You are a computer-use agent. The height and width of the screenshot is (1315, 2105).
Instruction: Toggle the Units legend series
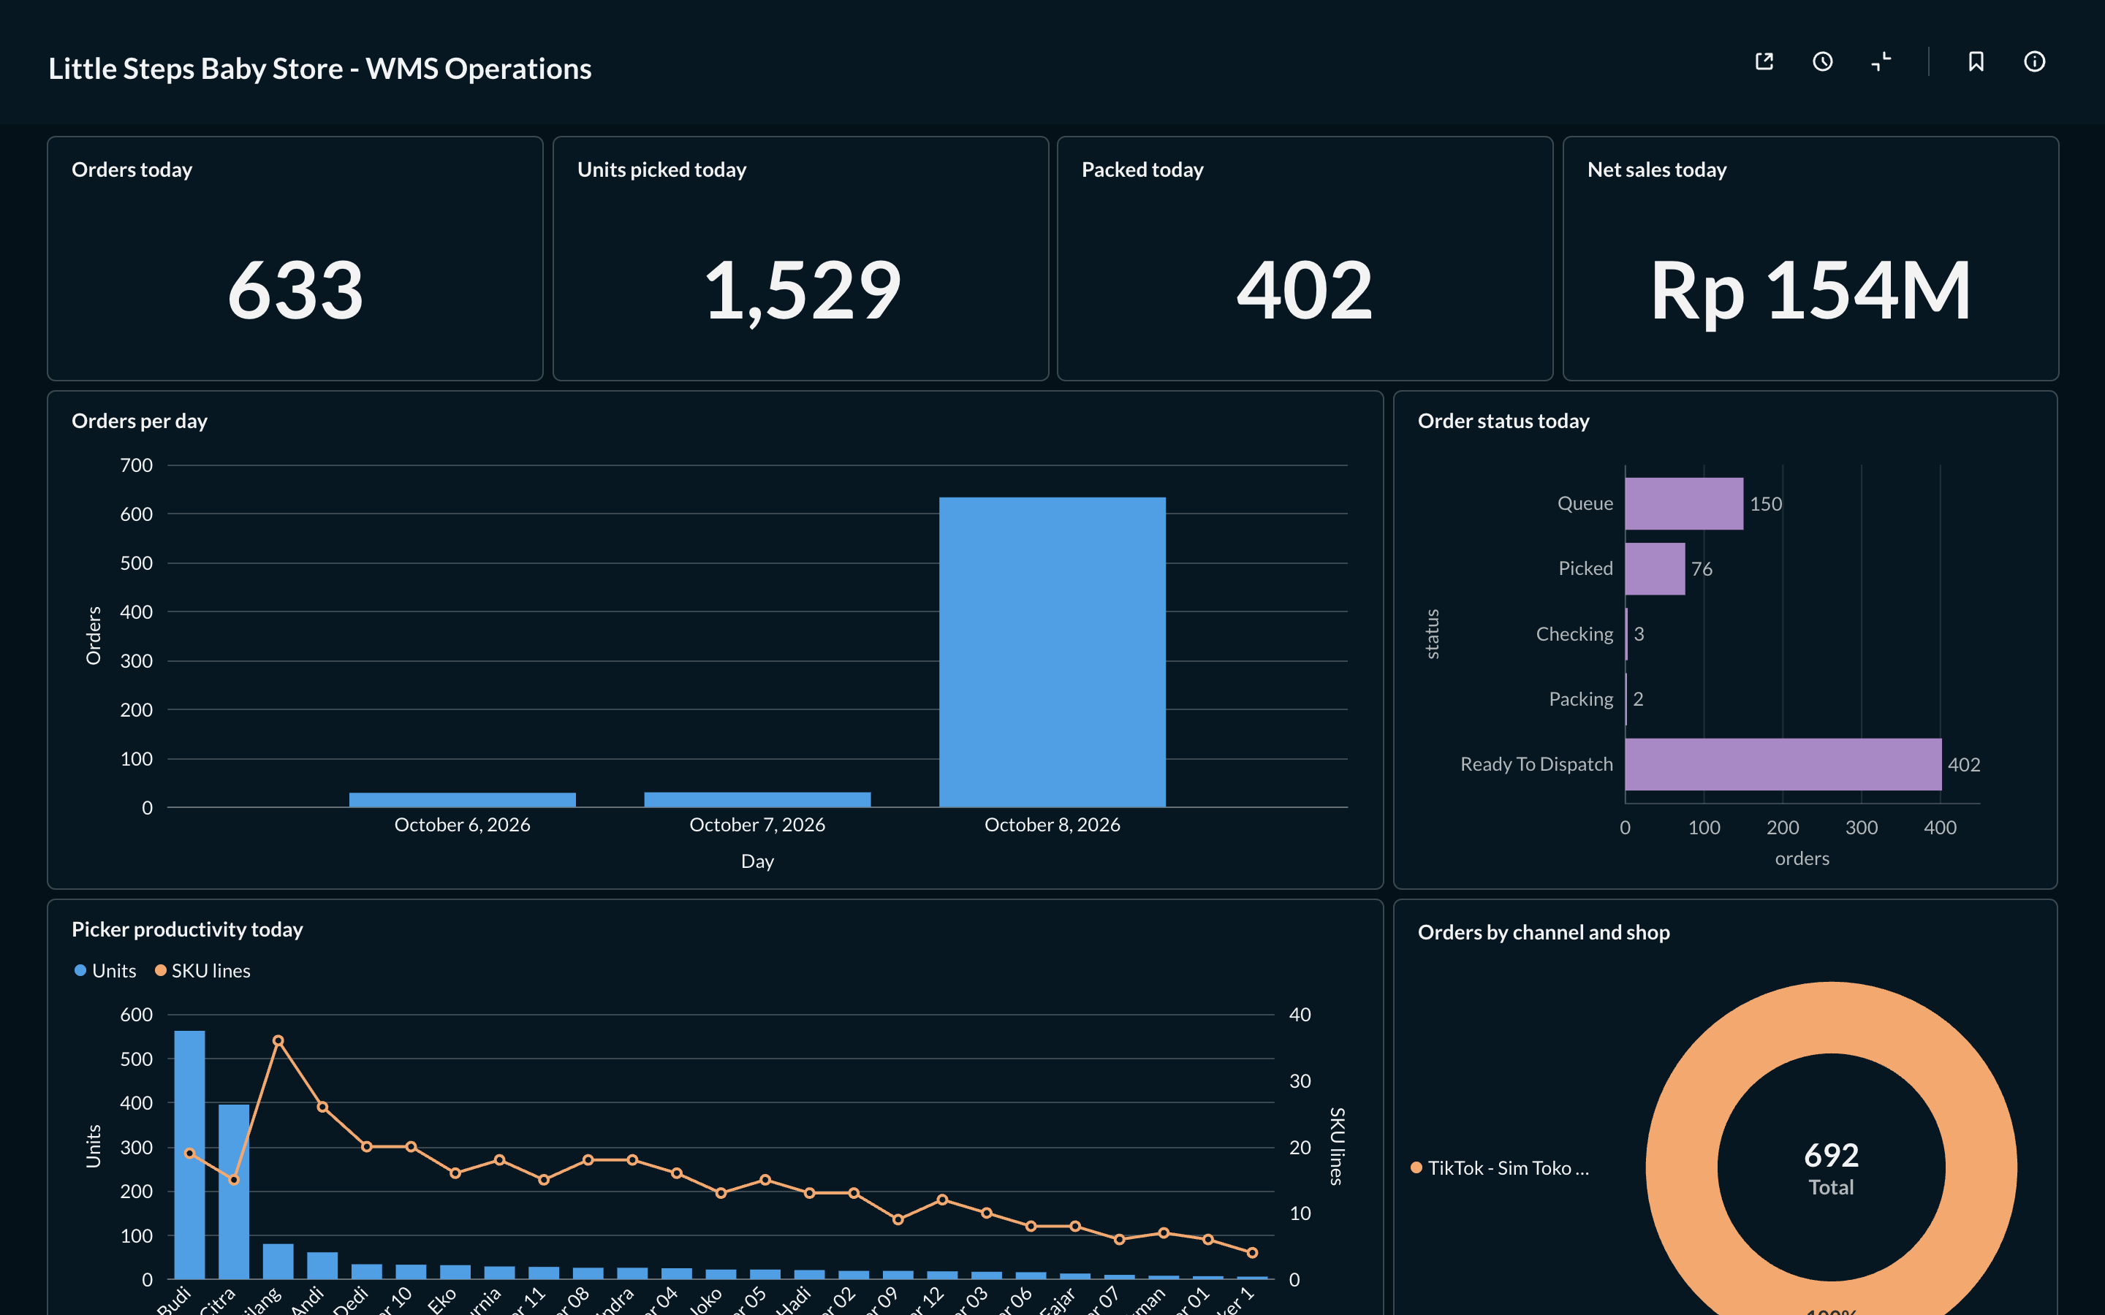pyautogui.click(x=105, y=971)
